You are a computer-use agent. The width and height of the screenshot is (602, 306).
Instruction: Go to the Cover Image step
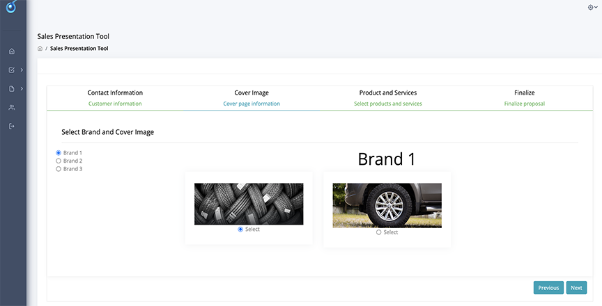click(252, 98)
